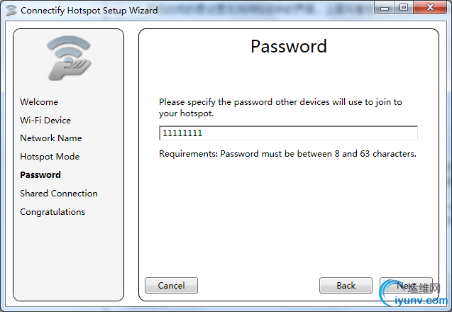Click the Connectify icon in the title bar
Viewport: 452px width, 312px height.
(11, 11)
